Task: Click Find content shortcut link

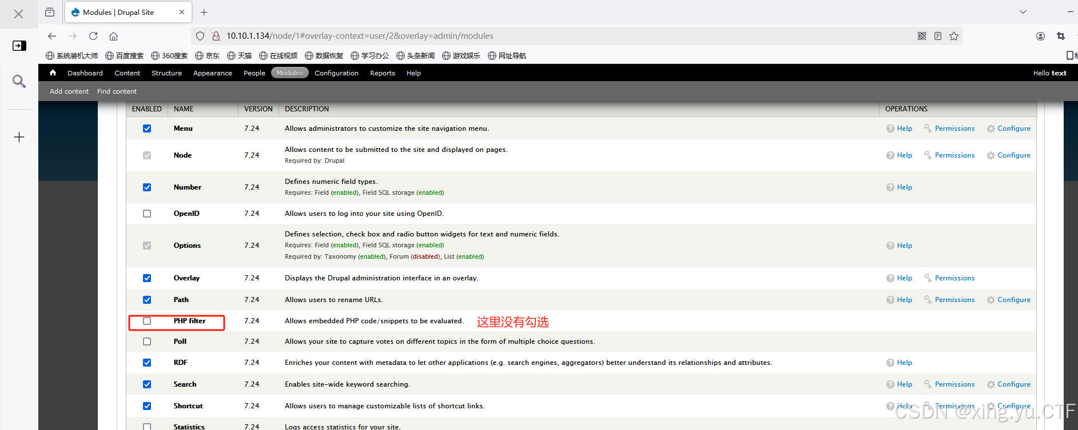Action: tap(117, 91)
